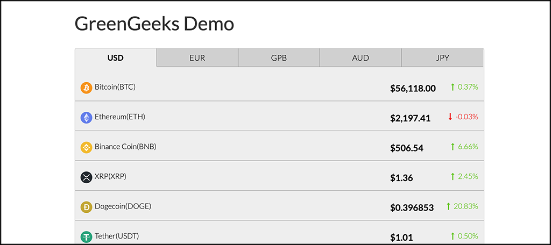Click the $506.54 Binance Coin price
The height and width of the screenshot is (245, 551).
coord(407,148)
